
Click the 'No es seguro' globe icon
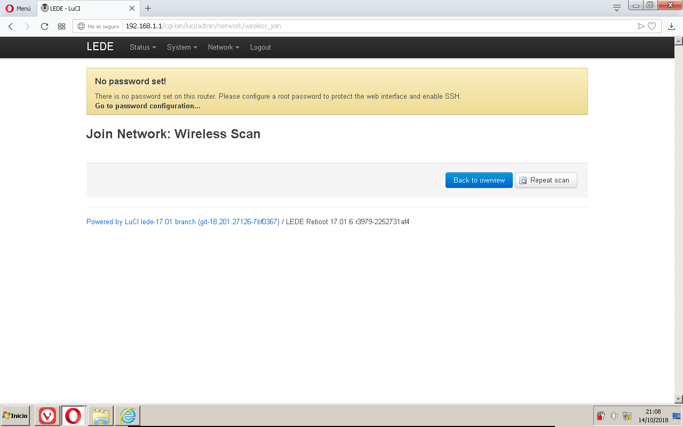[x=81, y=26]
